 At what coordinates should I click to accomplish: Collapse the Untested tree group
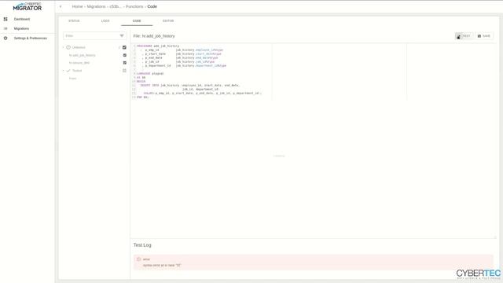click(64, 47)
